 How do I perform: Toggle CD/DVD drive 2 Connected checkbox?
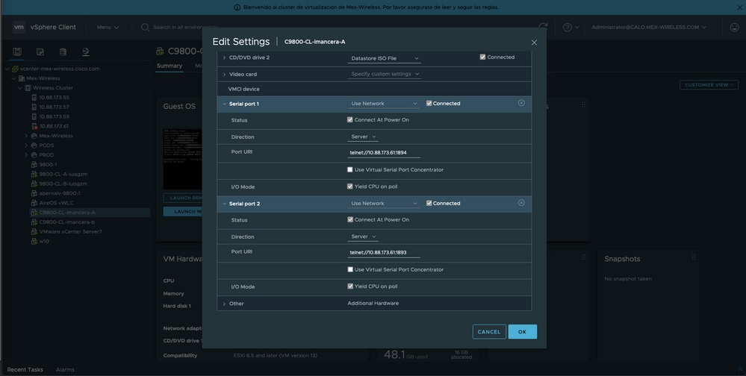[x=482, y=57]
